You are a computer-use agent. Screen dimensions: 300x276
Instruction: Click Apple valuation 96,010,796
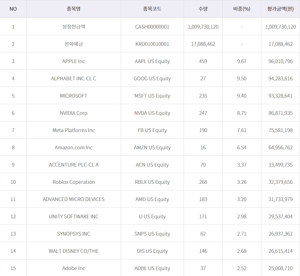pyautogui.click(x=281, y=61)
